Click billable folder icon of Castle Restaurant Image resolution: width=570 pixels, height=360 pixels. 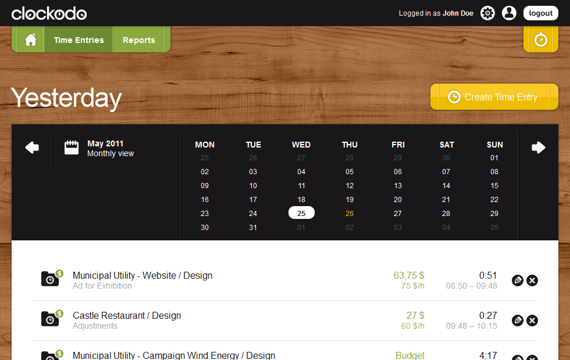[52, 318]
